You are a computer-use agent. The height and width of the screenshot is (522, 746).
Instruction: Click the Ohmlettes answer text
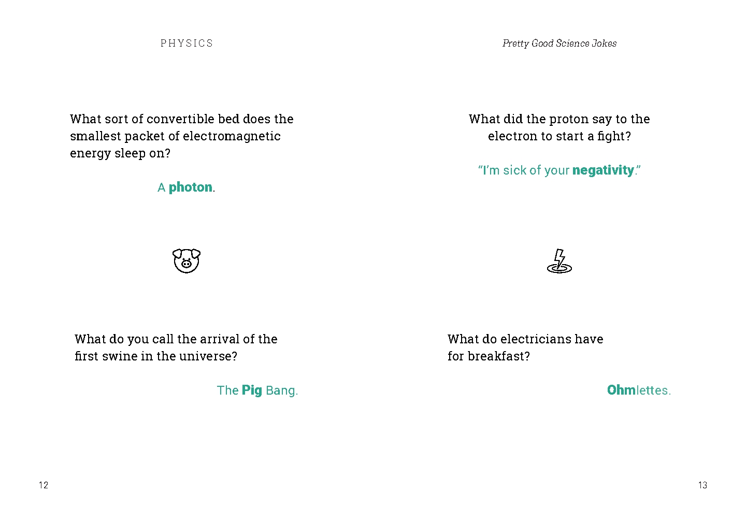coord(639,390)
